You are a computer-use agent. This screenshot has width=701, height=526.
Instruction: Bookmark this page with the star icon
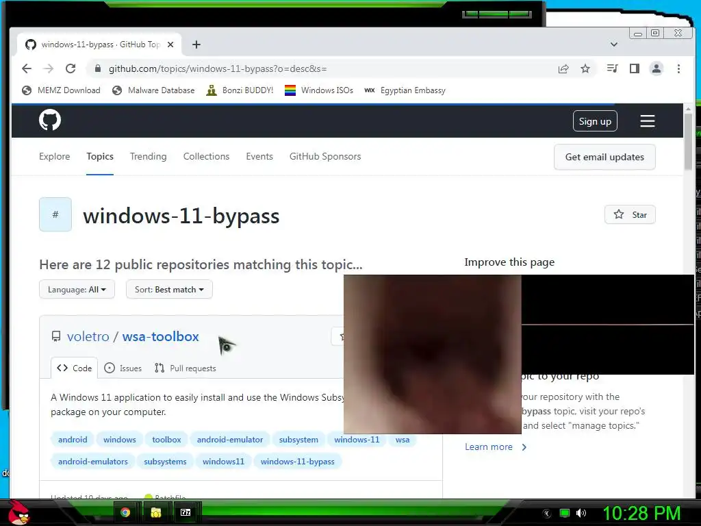click(585, 68)
